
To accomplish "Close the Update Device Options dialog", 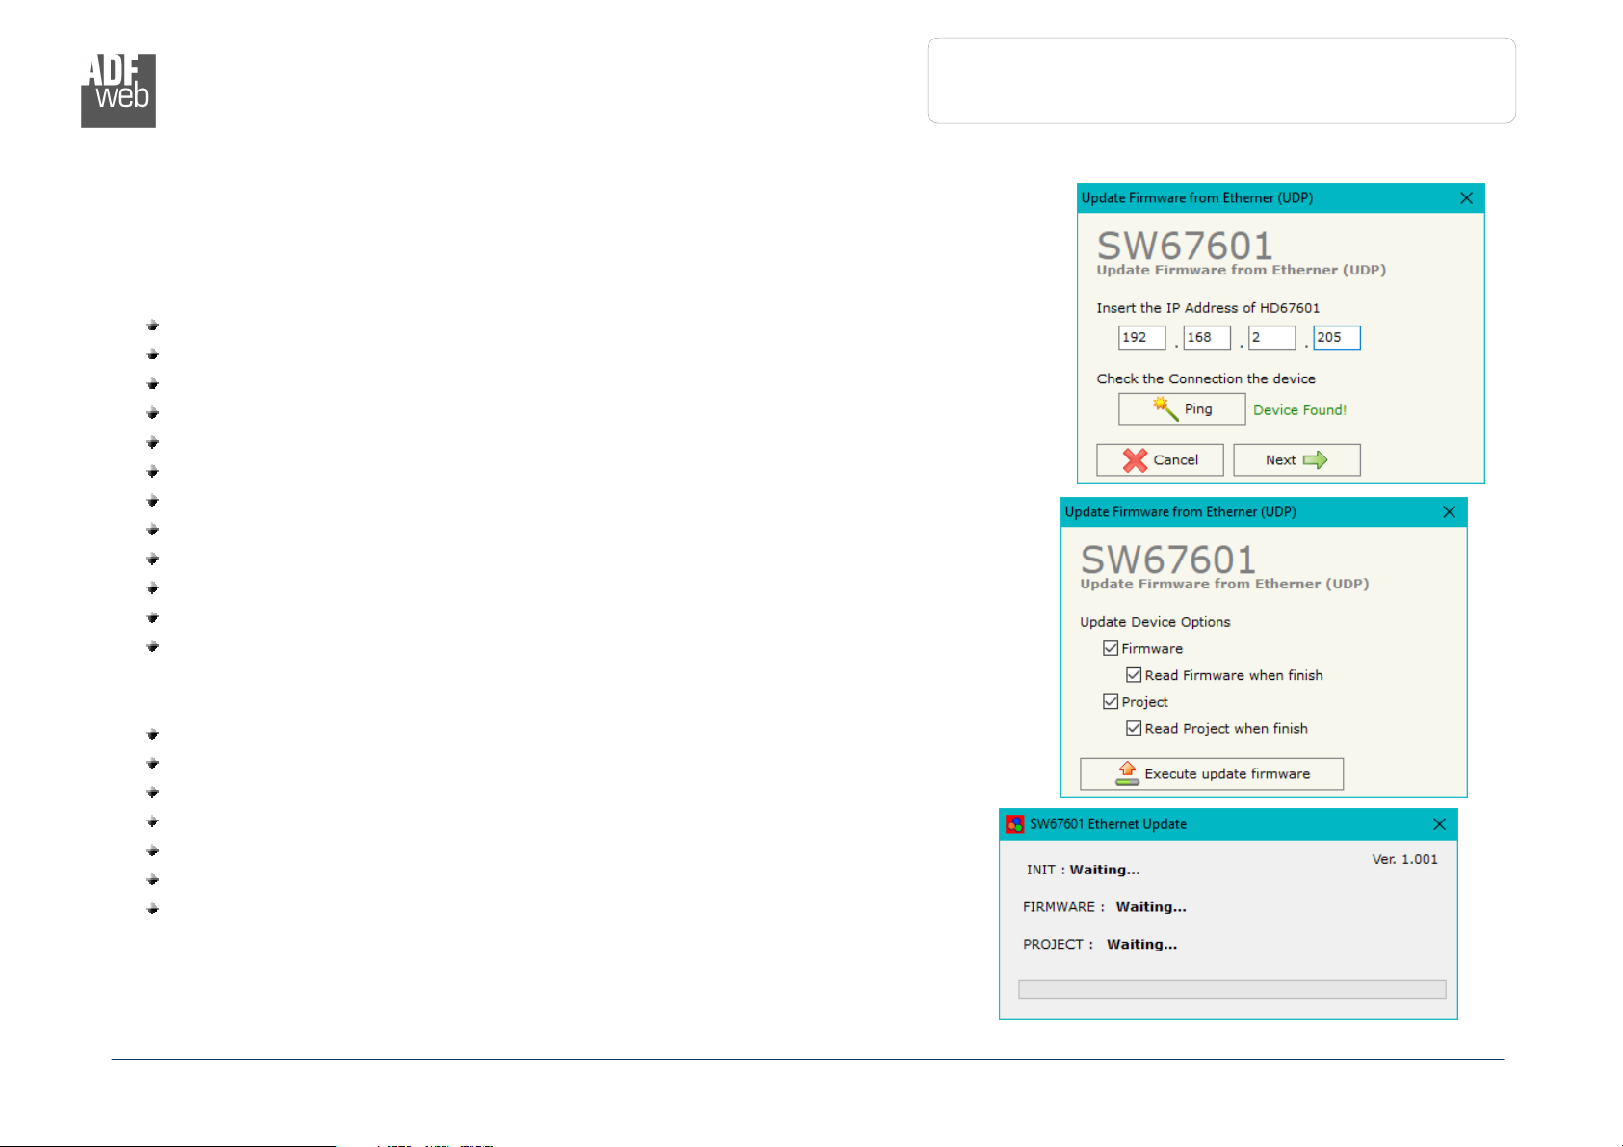I will 1449,512.
